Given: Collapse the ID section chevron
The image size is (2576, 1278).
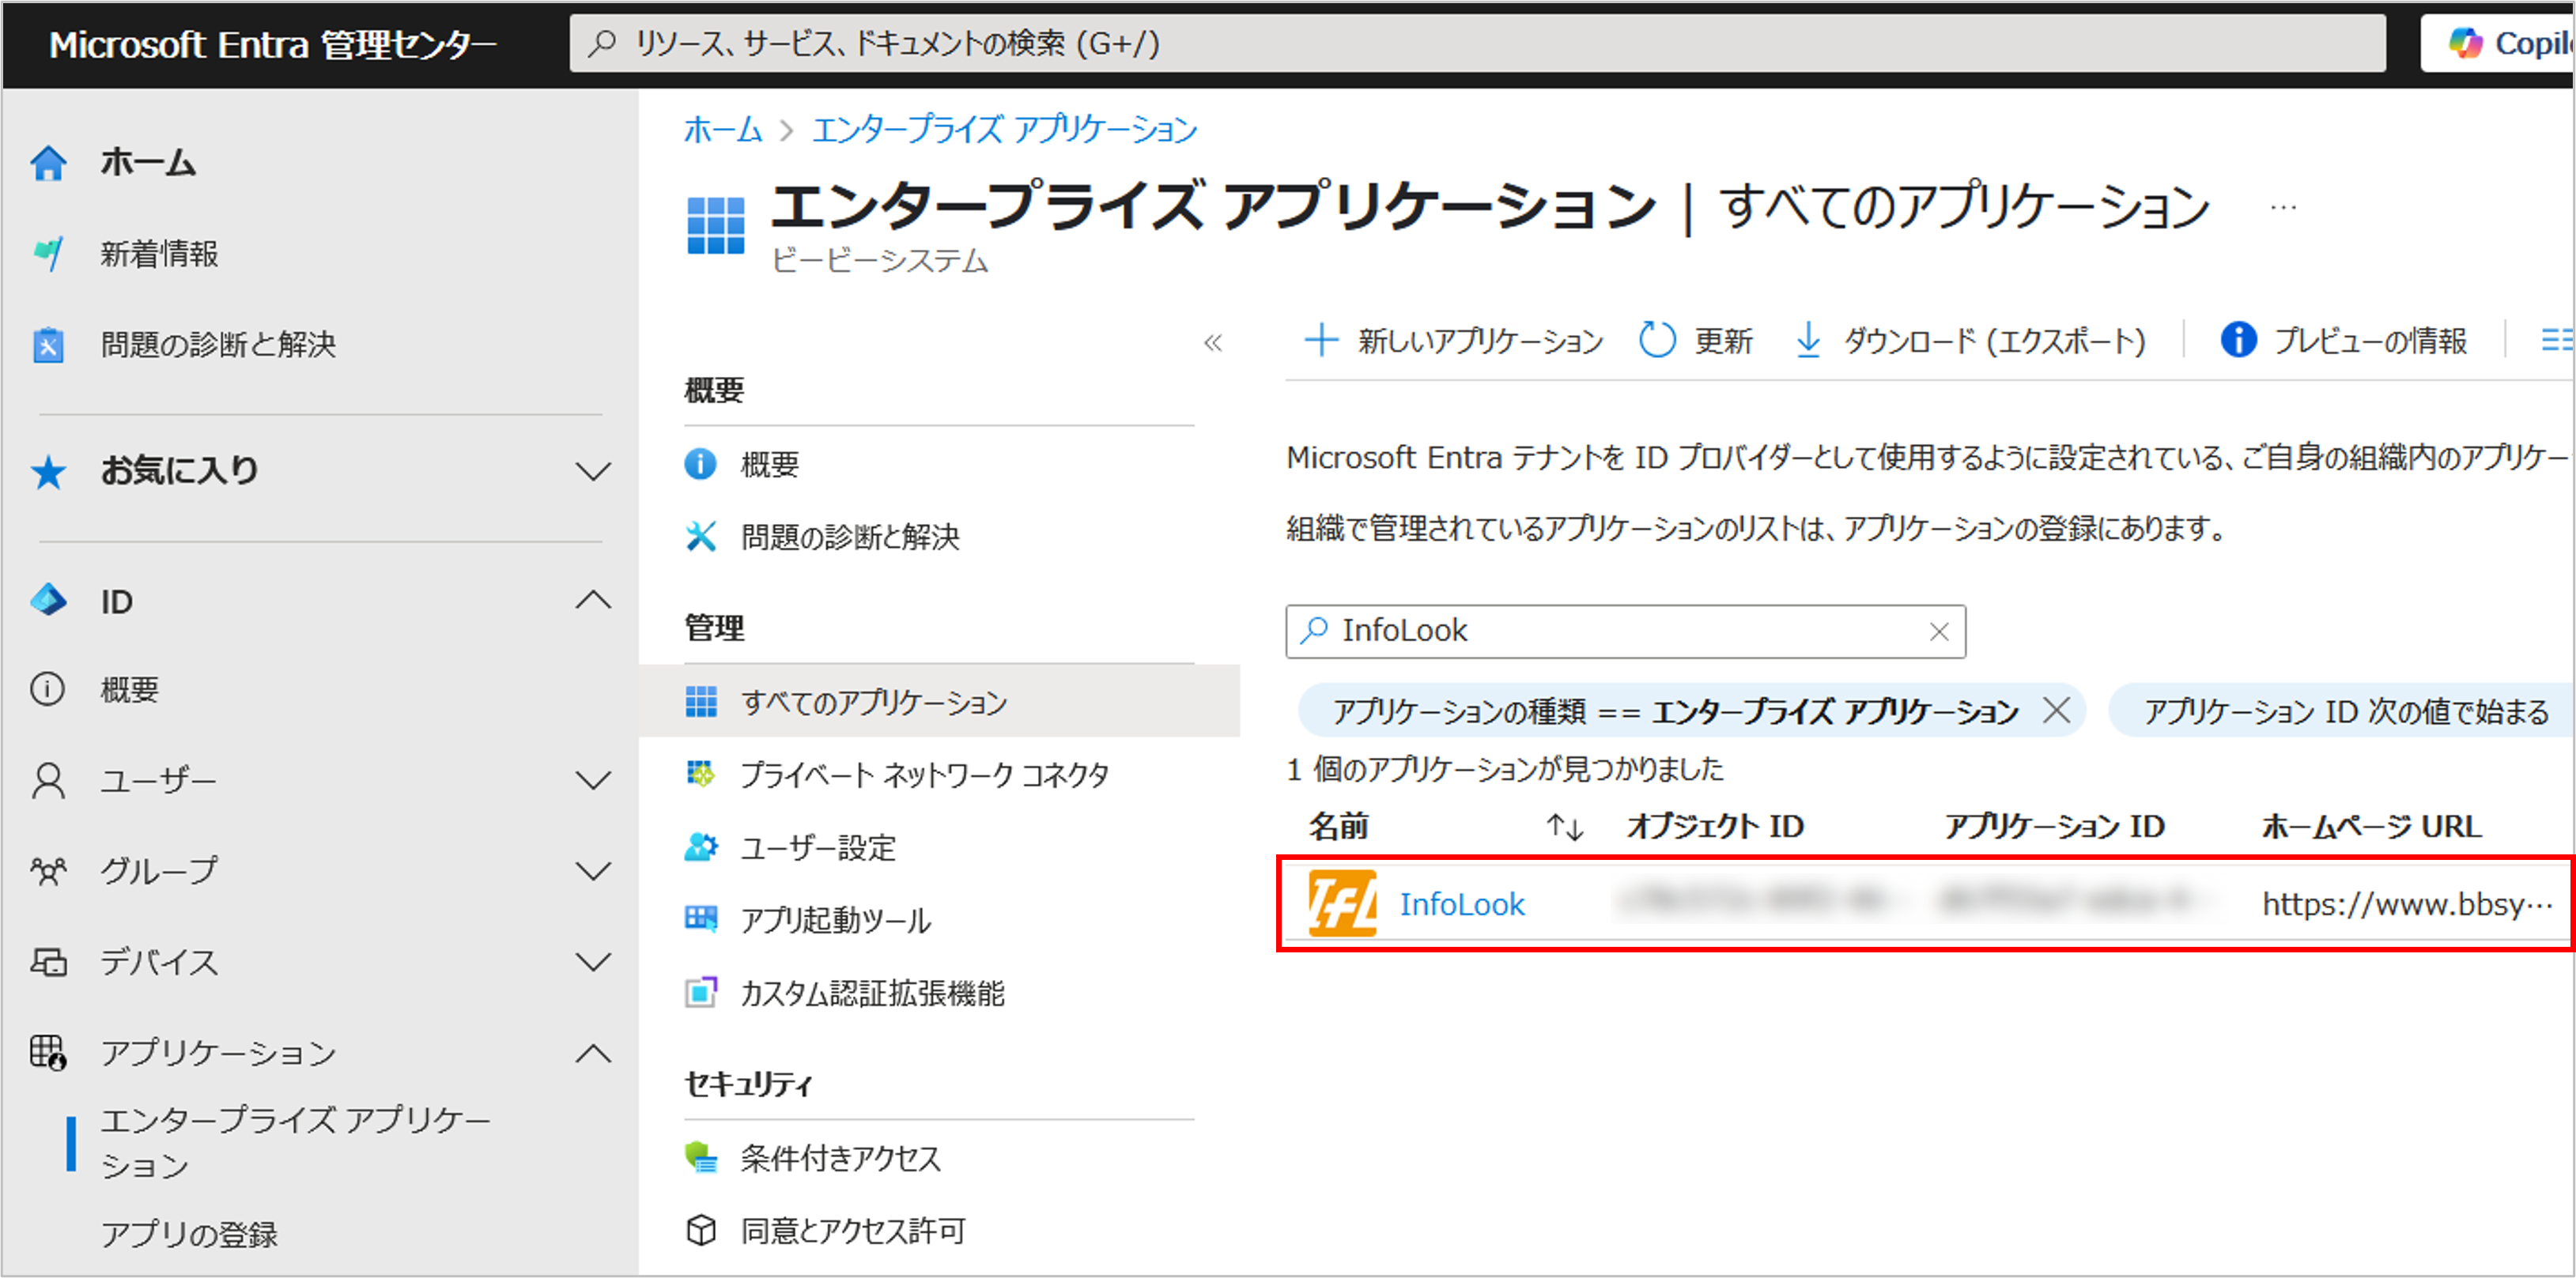Looking at the screenshot, I should (593, 601).
